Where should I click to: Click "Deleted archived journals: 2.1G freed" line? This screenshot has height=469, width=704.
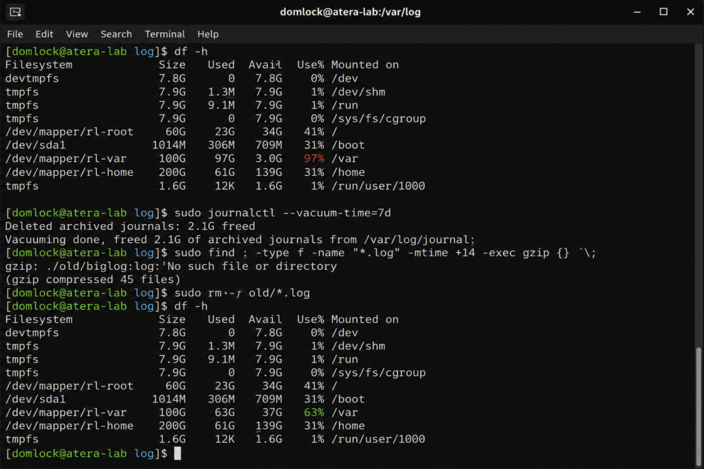pyautogui.click(x=130, y=226)
